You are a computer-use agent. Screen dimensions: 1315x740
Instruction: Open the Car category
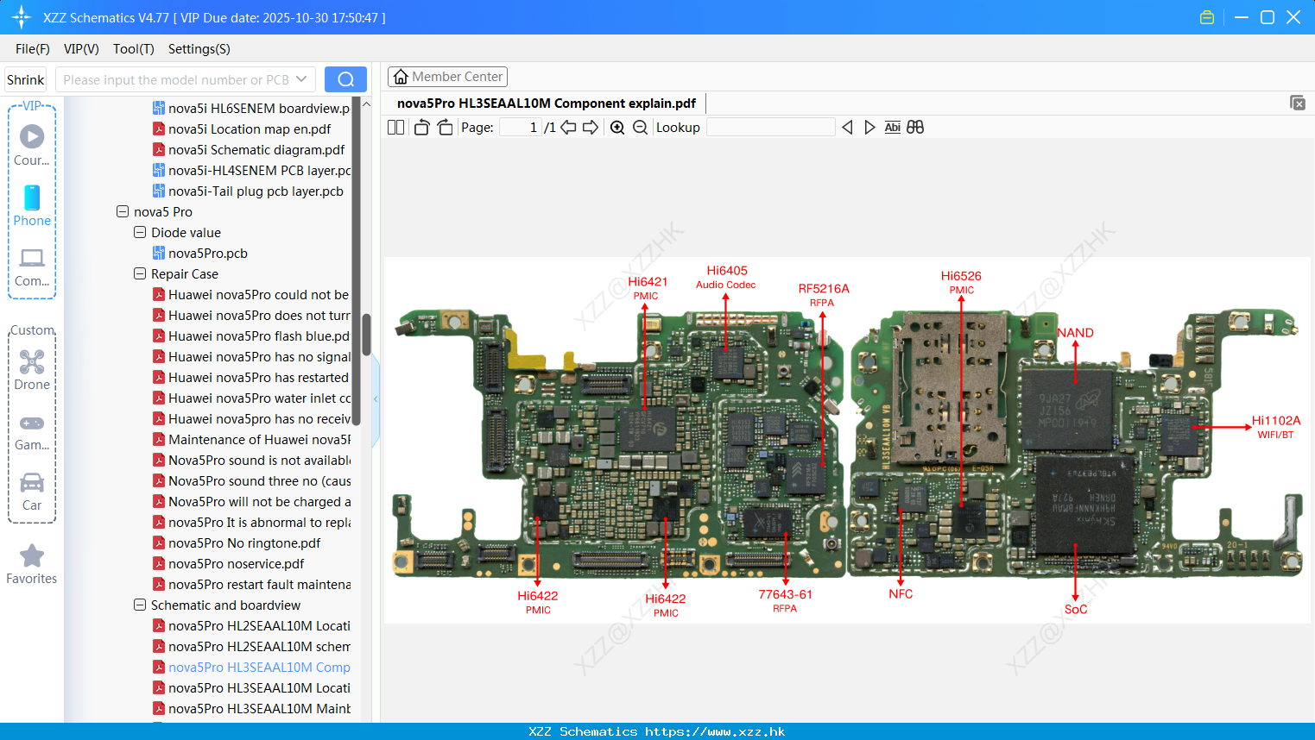(x=32, y=491)
